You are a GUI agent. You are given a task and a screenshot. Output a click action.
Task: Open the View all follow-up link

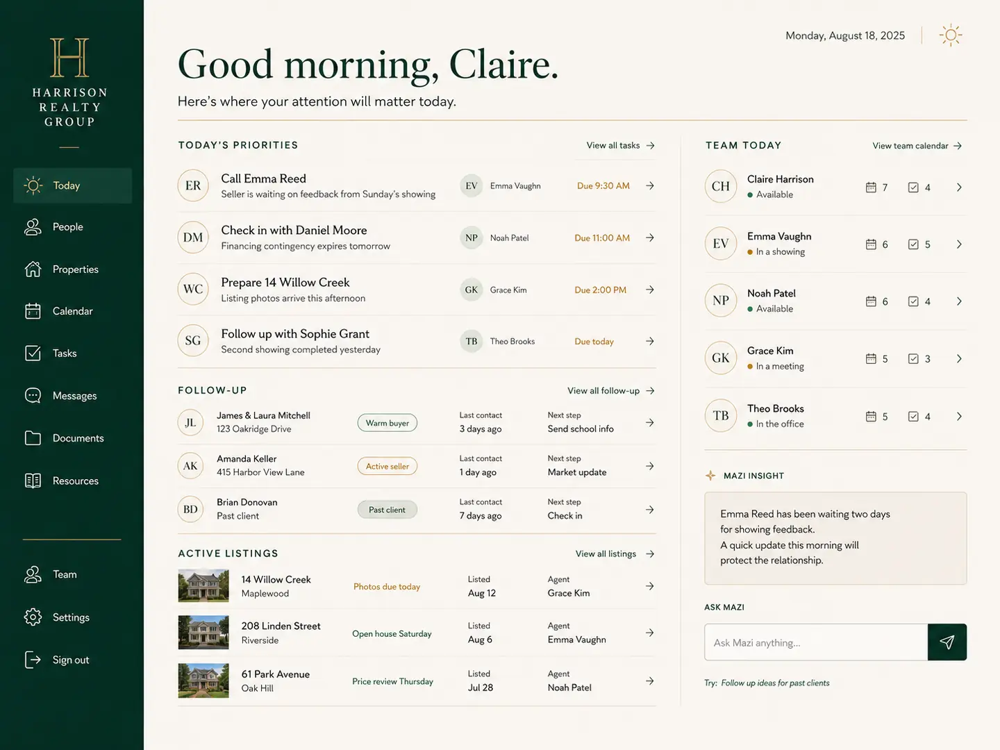coord(611,391)
